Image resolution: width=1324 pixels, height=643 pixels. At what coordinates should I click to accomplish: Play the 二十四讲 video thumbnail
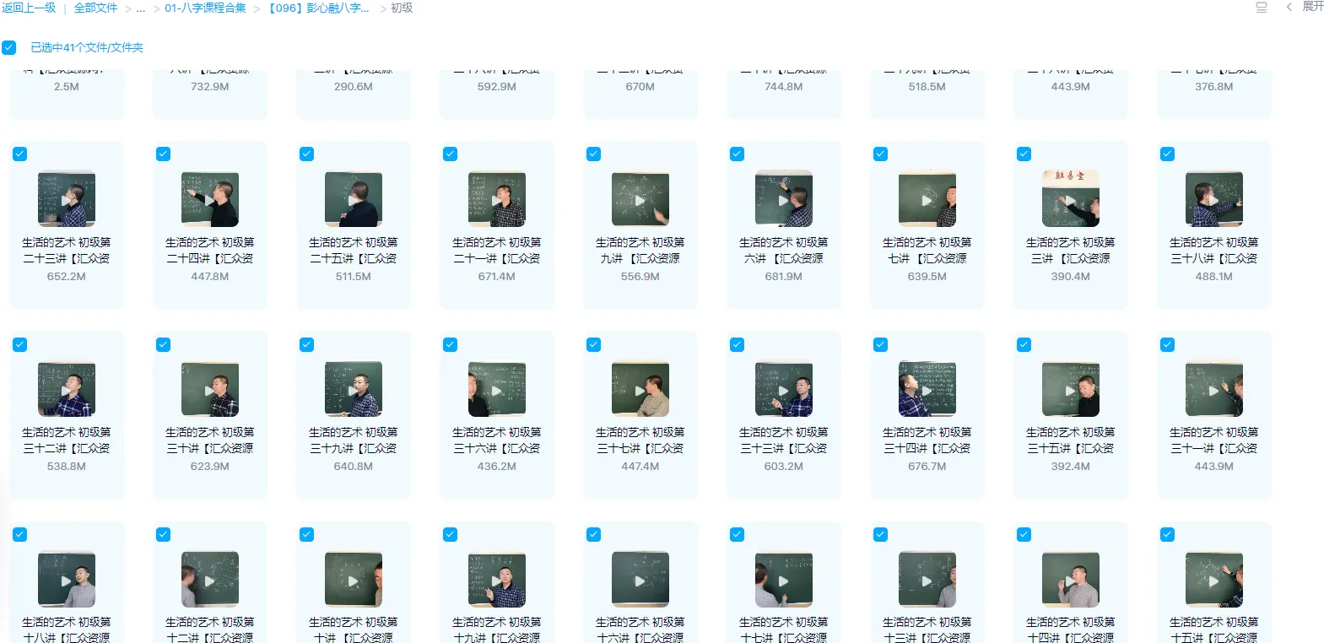tap(210, 199)
